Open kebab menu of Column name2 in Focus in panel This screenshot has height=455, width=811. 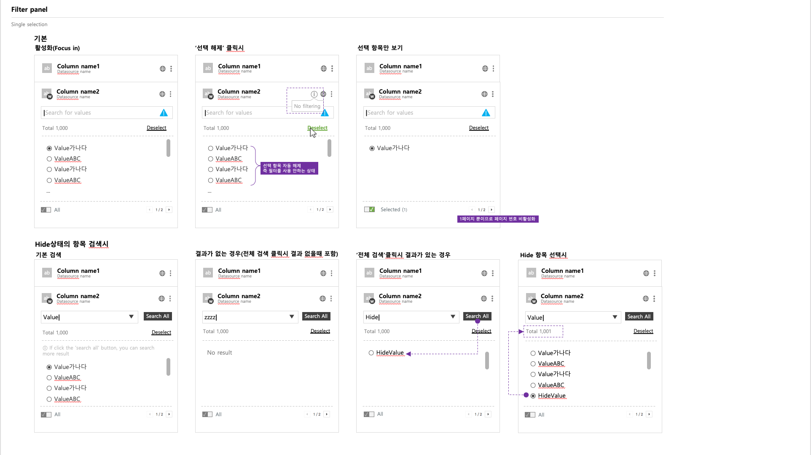tap(170, 94)
